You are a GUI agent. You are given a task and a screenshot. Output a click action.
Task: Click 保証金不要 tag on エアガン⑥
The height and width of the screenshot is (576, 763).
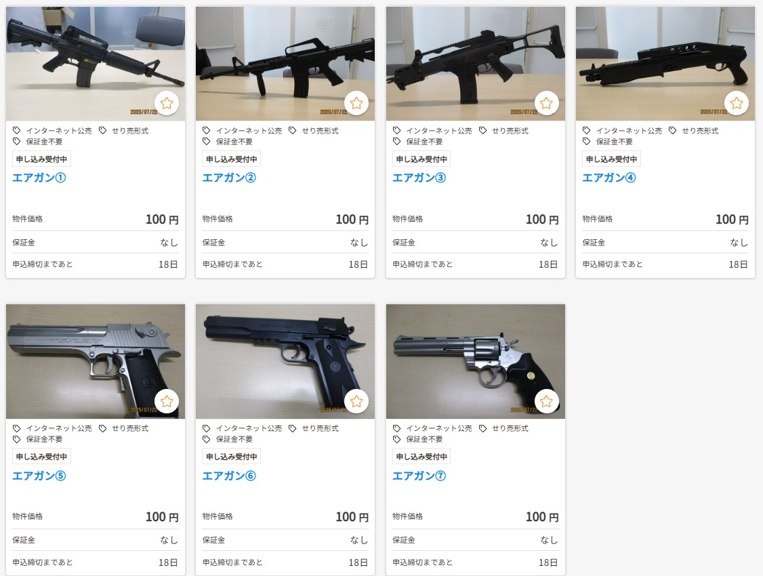[x=230, y=439]
